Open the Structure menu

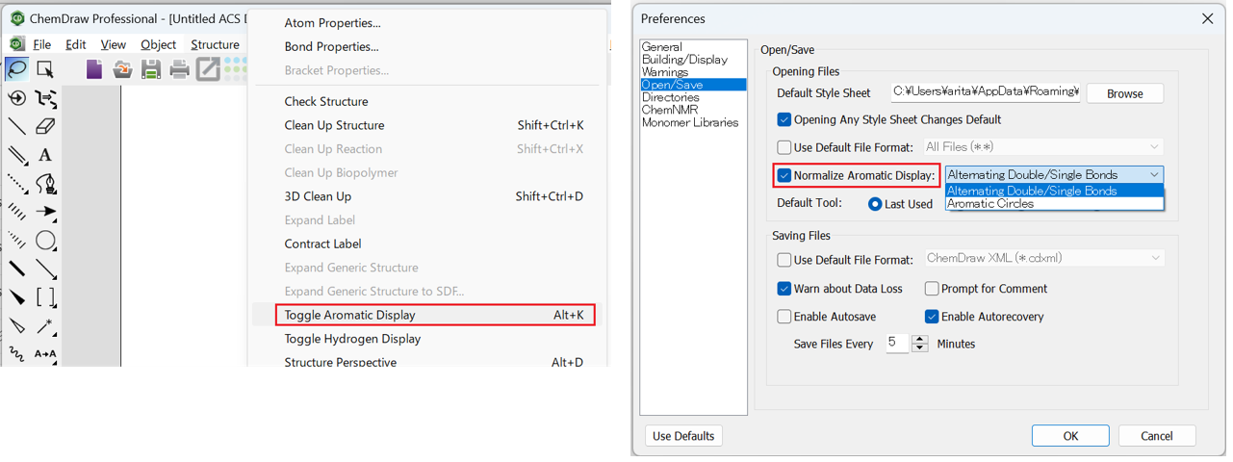(x=215, y=44)
